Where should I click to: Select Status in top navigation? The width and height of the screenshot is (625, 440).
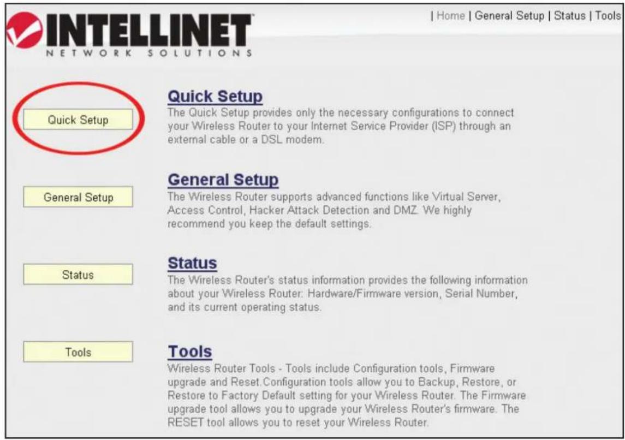pos(569,16)
